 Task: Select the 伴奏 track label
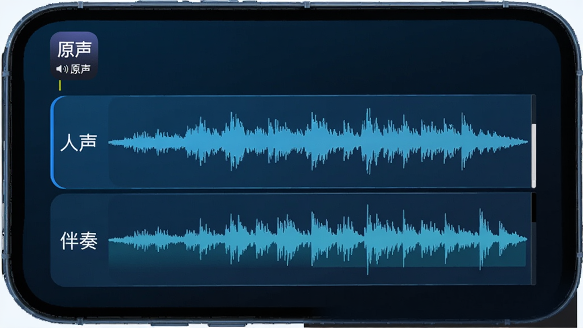pos(79,241)
